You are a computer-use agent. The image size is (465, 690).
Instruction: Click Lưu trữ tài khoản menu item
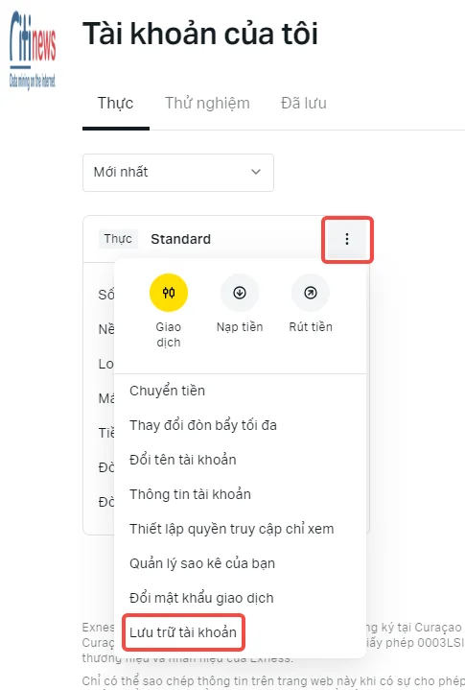point(183,632)
